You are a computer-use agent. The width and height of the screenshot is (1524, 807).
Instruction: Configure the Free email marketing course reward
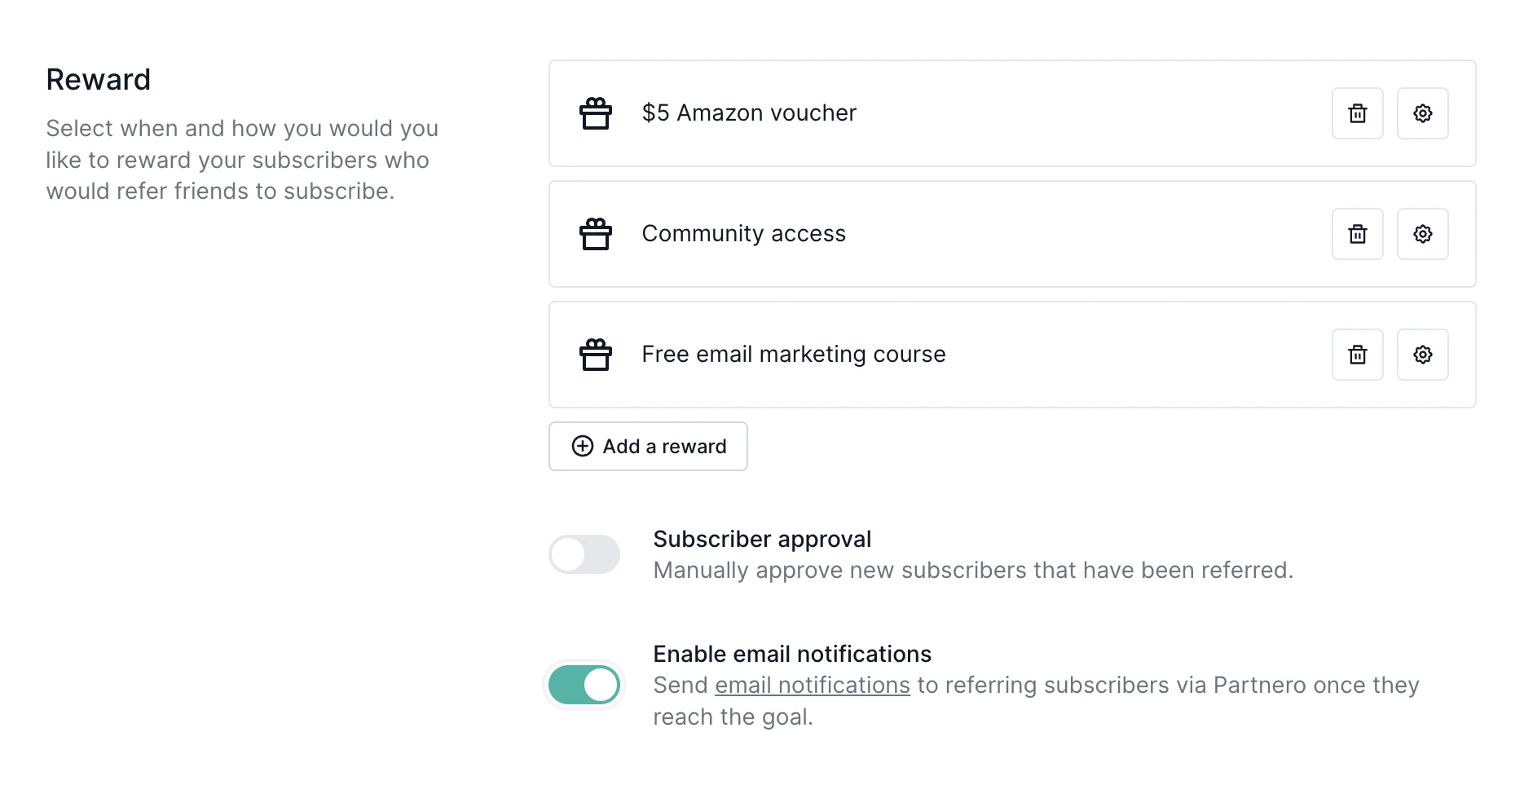point(1422,355)
